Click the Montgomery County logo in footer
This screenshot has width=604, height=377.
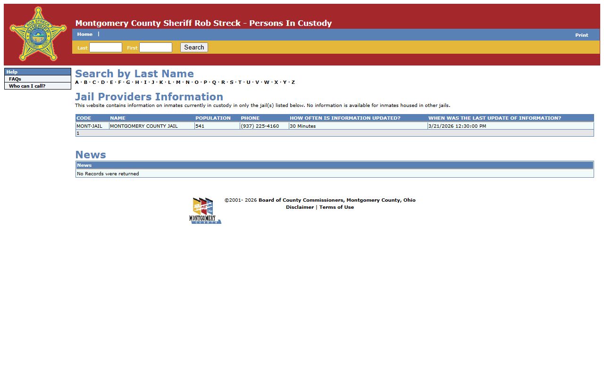click(205, 211)
